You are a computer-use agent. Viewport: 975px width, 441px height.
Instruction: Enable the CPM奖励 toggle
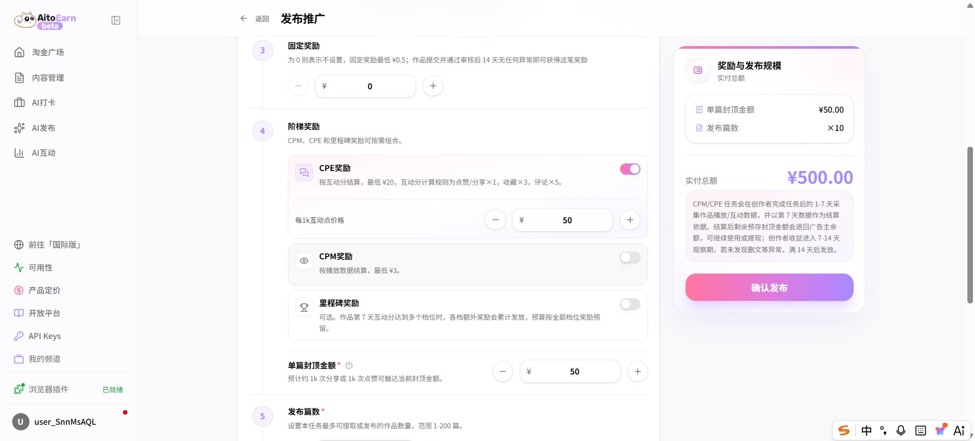[x=630, y=257]
